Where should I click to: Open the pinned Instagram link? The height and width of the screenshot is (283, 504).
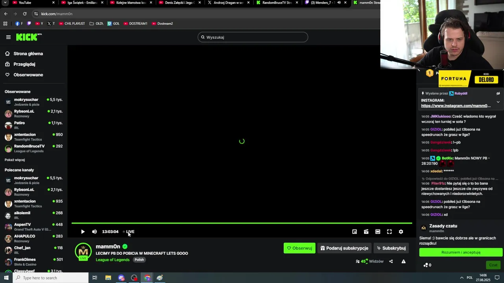[x=456, y=106]
